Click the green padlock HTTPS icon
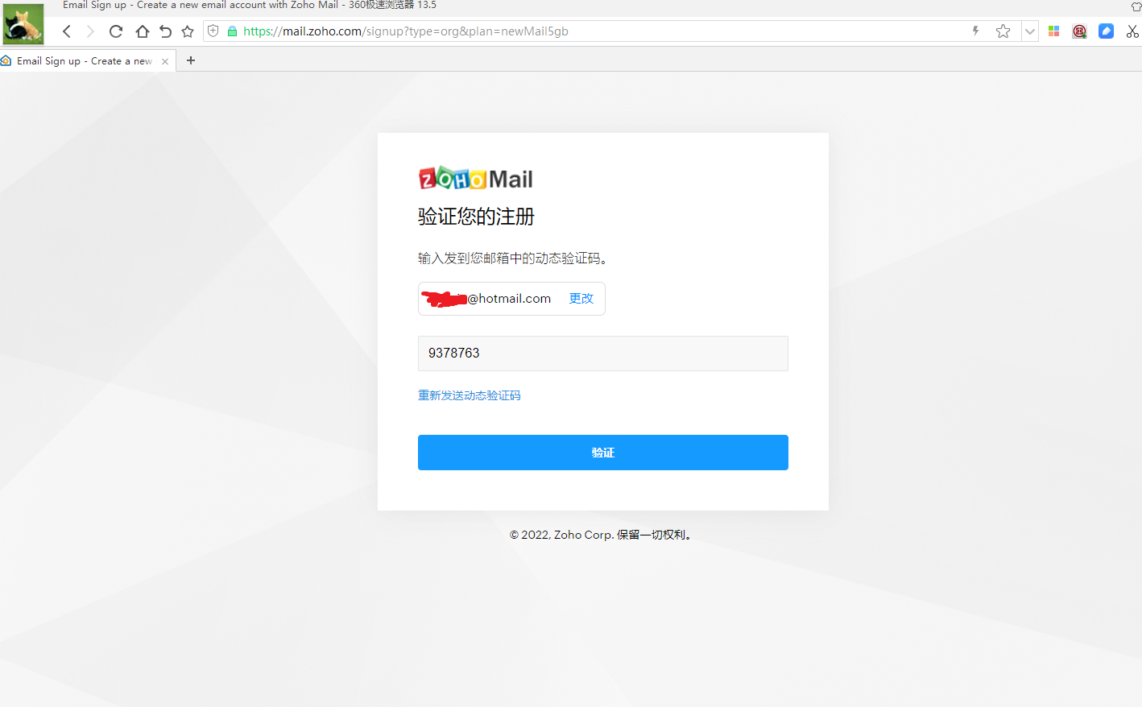 point(232,31)
